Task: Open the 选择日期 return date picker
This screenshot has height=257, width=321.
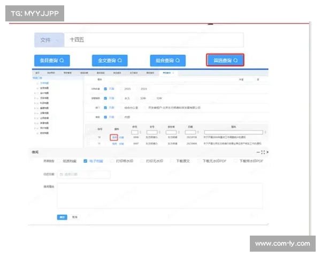Action: [84, 175]
